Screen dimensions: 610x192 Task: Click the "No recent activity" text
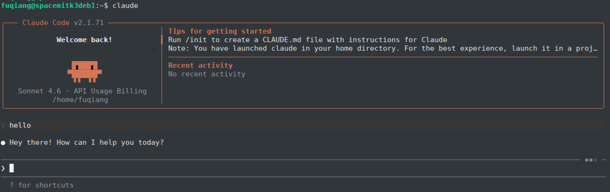click(x=207, y=74)
